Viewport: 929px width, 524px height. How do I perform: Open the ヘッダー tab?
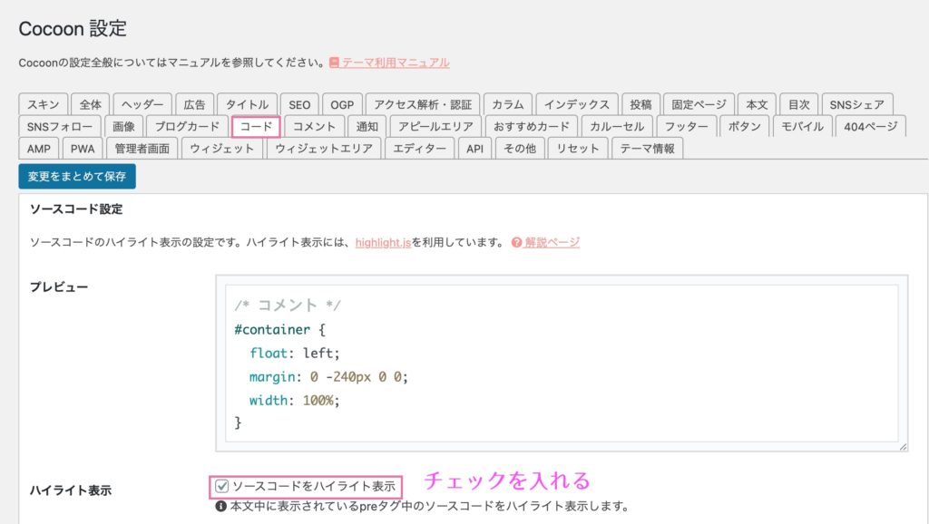(142, 104)
